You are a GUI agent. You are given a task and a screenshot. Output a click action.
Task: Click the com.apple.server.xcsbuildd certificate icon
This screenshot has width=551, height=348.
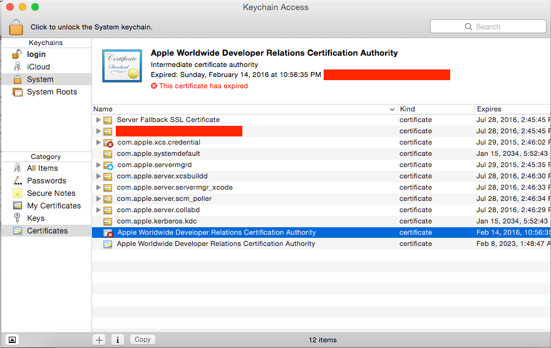tap(108, 177)
